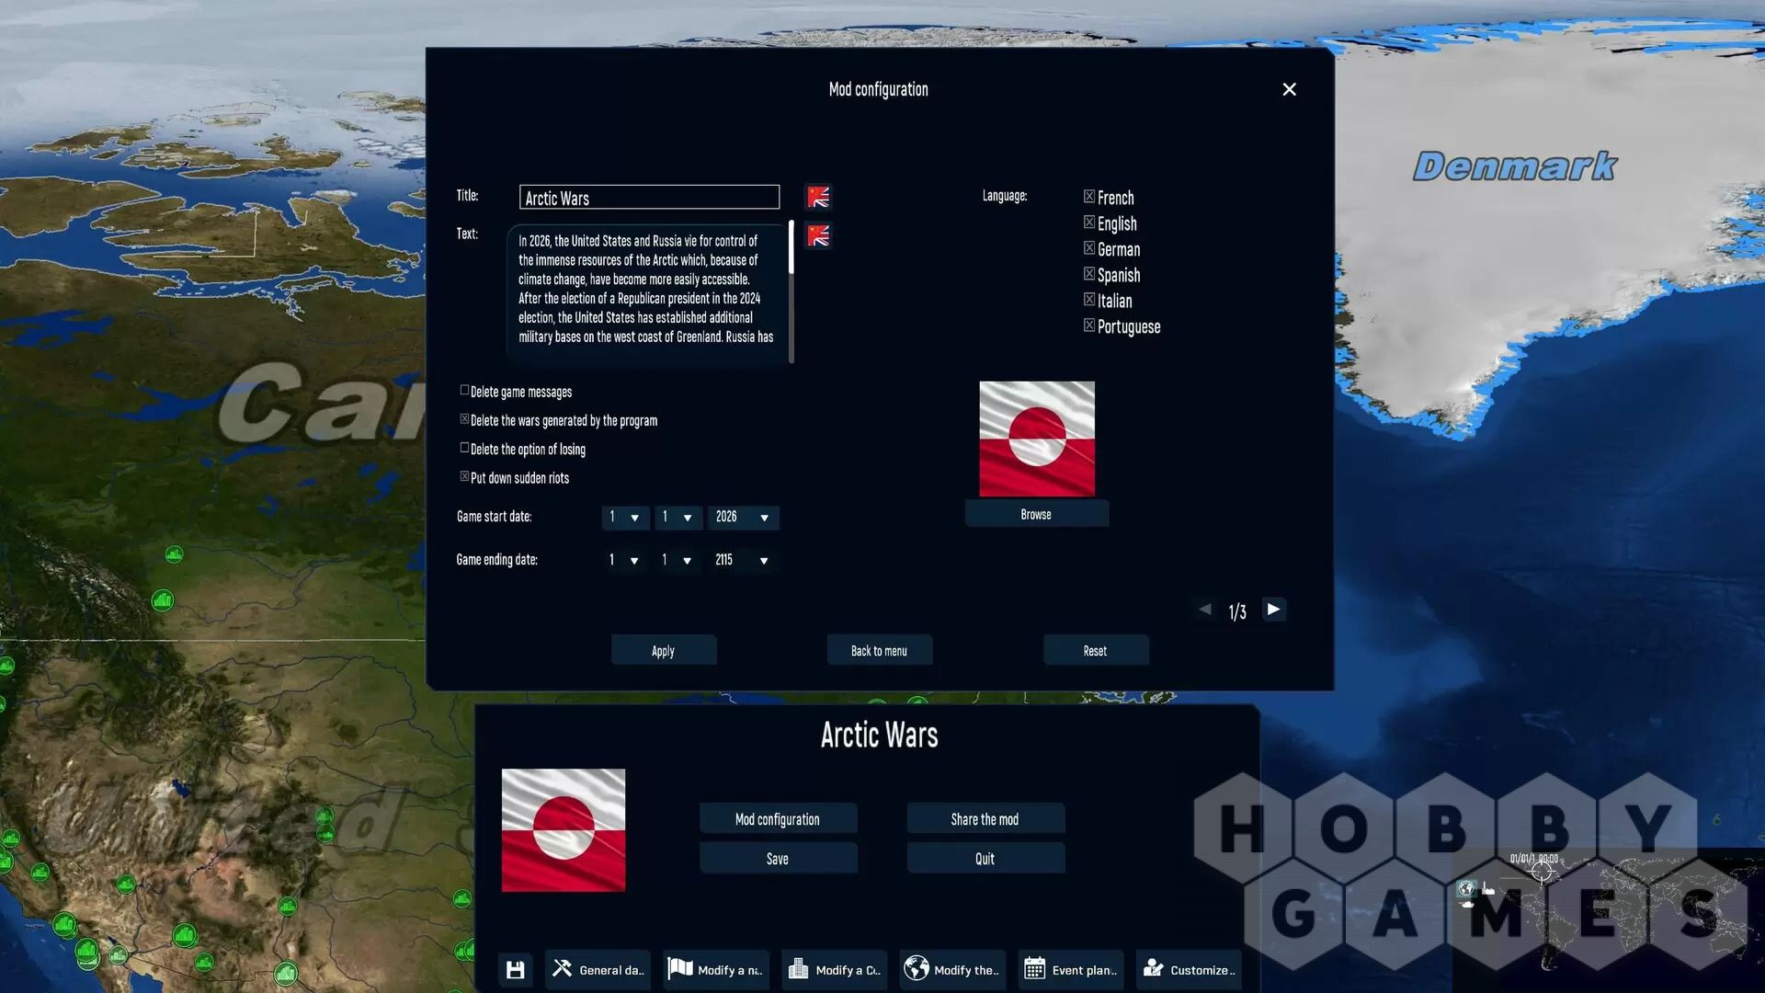The height and width of the screenshot is (993, 1765).
Task: Click the description text box scrollbar
Action: [x=791, y=291]
